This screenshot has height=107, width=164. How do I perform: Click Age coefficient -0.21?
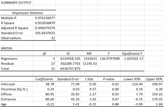[x=50, y=104]
